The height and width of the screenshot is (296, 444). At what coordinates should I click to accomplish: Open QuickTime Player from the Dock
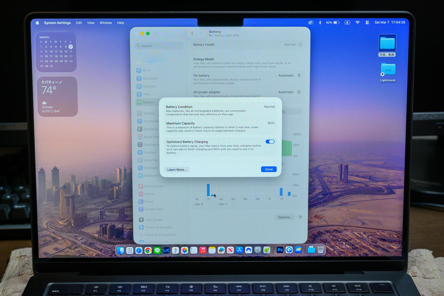pyautogui.click(x=289, y=250)
